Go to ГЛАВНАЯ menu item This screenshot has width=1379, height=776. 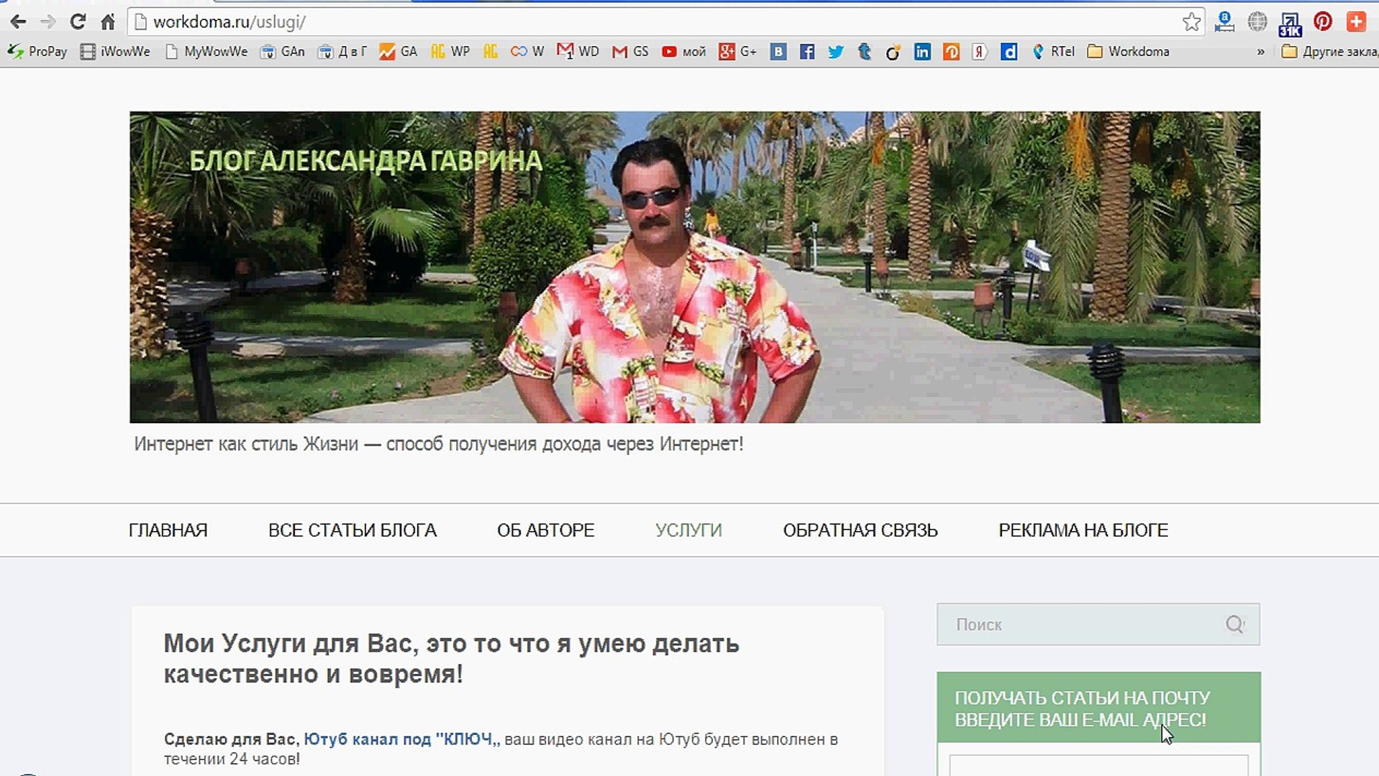tap(168, 530)
